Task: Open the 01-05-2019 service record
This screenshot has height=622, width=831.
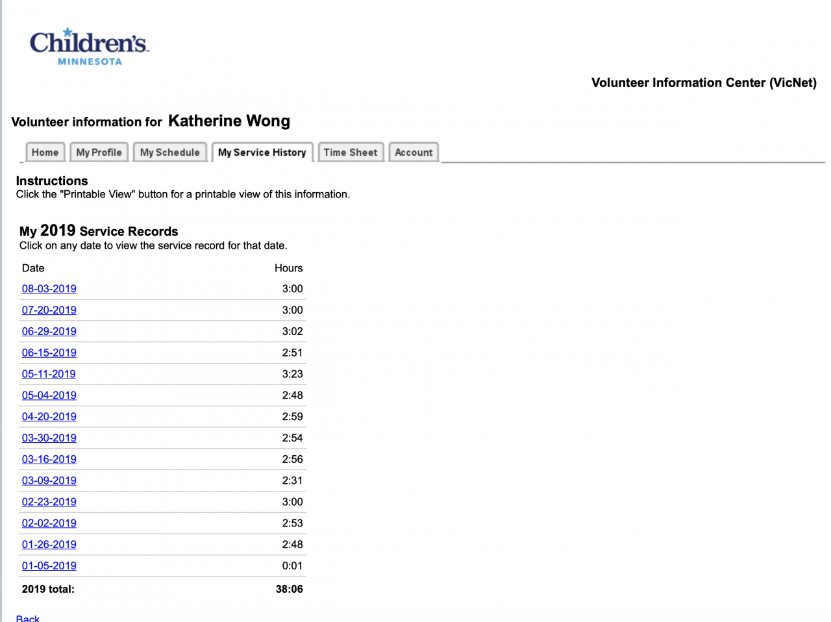Action: (x=49, y=566)
